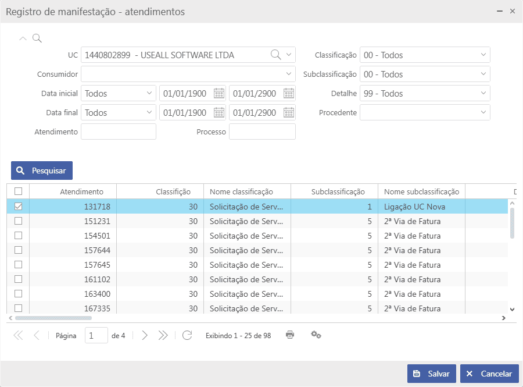The image size is (523, 387).
Task: Click the print icon below the grid
Action: (x=290, y=335)
